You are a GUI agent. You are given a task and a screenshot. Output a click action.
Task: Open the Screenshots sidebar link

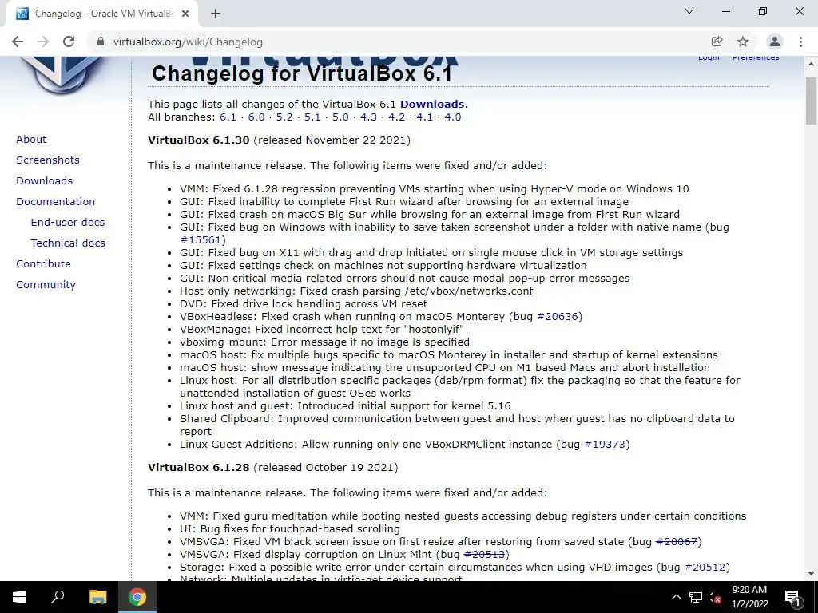[x=48, y=160]
